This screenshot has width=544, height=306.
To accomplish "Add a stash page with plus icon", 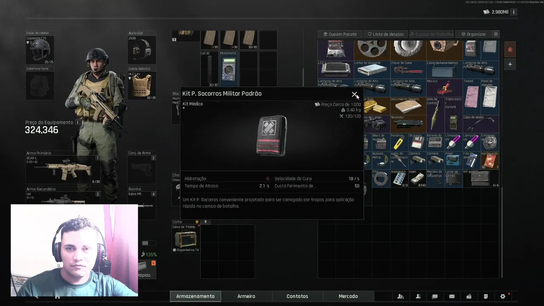I will (510, 64).
